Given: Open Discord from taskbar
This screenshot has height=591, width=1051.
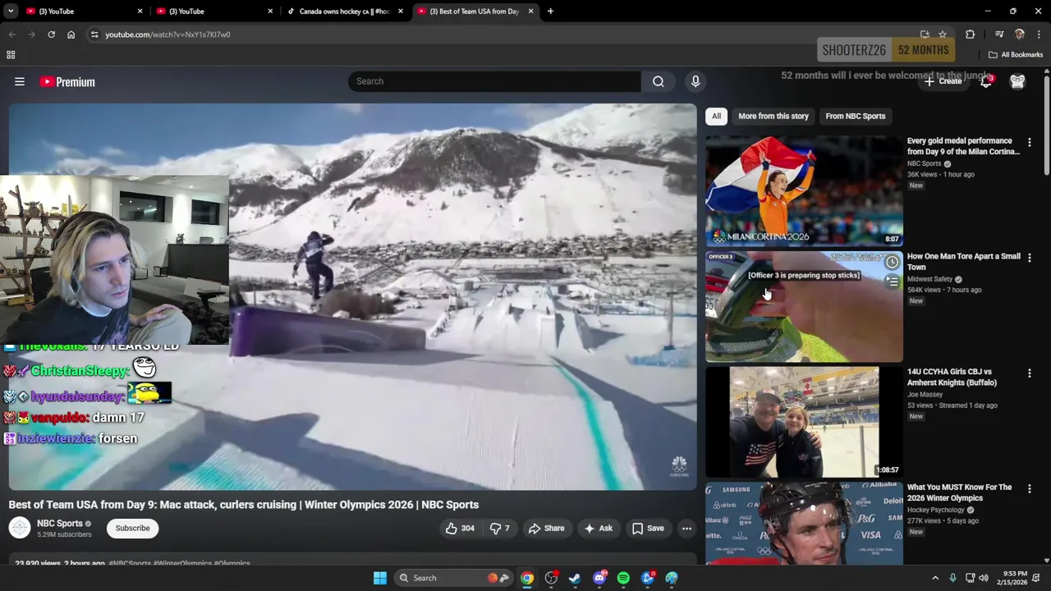Looking at the screenshot, I should [599, 578].
